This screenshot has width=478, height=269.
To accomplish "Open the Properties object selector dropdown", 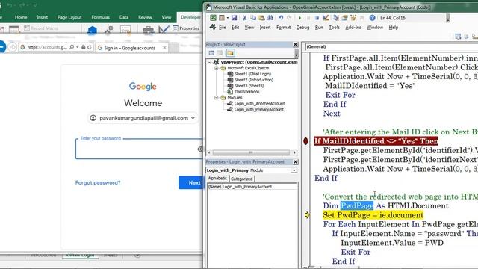I will click(294, 170).
